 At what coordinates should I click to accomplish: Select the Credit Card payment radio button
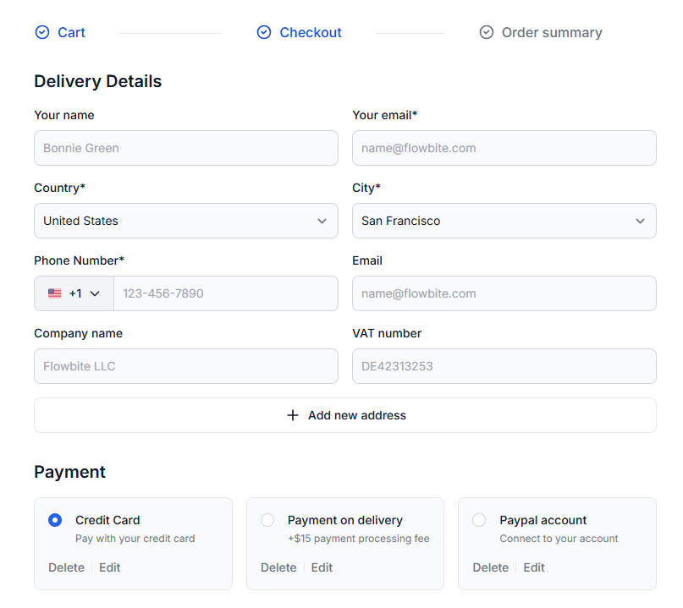[x=54, y=520]
